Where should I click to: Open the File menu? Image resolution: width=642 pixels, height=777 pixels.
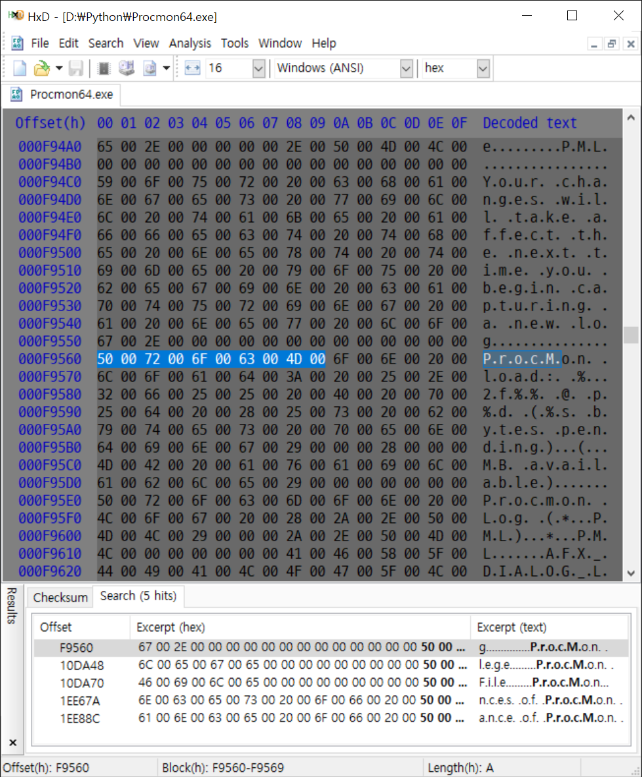[x=40, y=43]
